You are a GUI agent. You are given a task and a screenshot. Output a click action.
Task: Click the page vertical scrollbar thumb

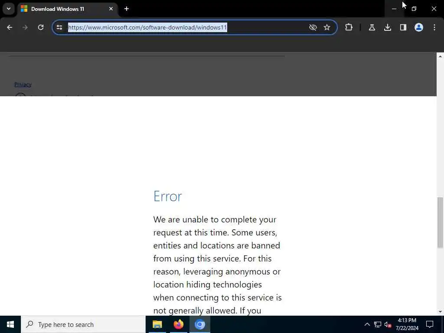(x=440, y=222)
